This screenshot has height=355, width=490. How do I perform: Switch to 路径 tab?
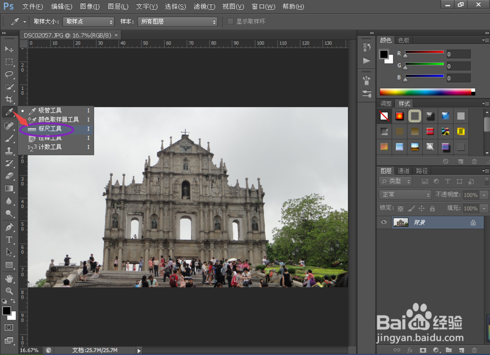point(421,171)
